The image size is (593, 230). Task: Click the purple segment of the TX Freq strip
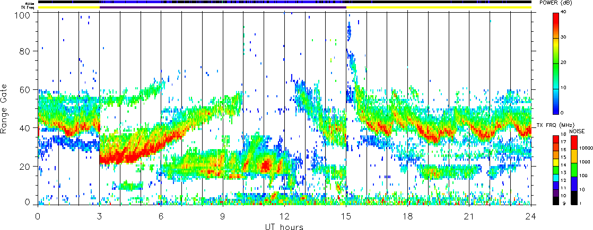click(x=223, y=7)
